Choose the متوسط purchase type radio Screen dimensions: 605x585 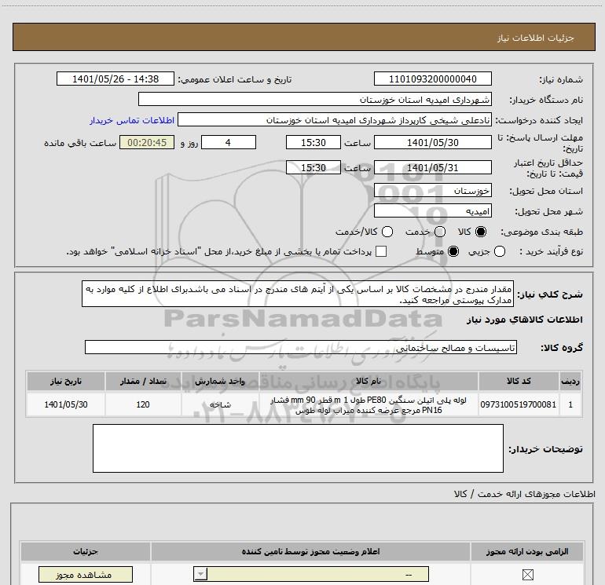(x=453, y=251)
